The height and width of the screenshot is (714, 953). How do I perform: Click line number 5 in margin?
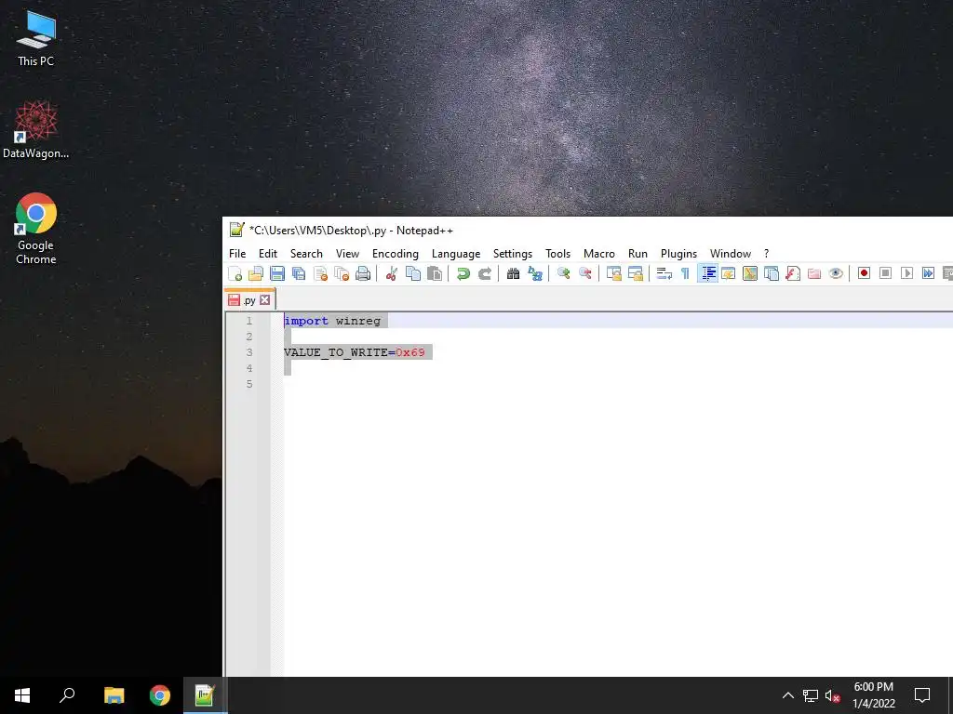[x=249, y=384]
